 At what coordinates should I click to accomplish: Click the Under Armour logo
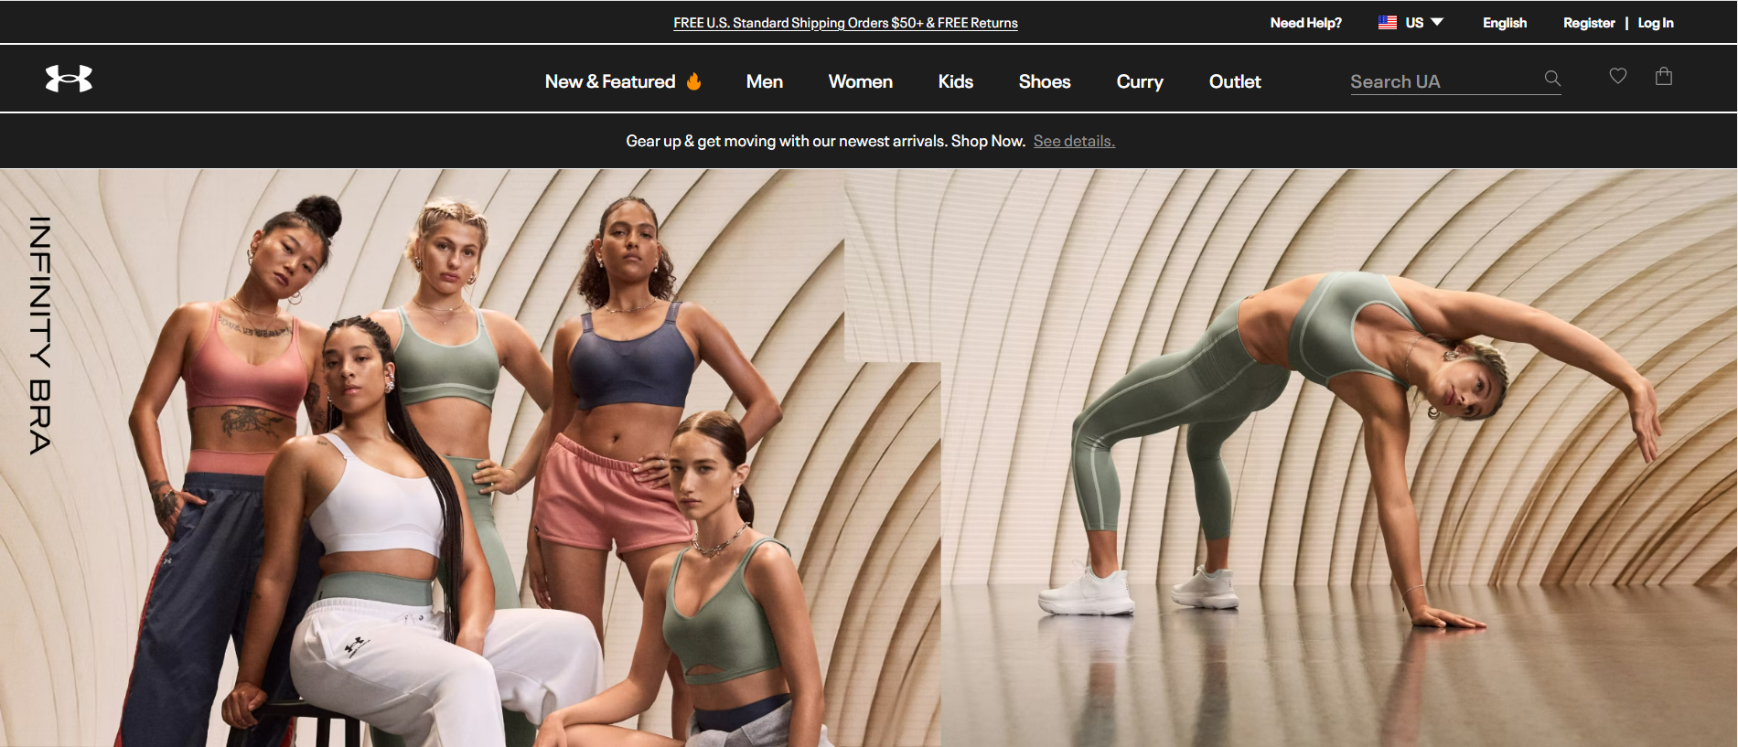tap(69, 79)
